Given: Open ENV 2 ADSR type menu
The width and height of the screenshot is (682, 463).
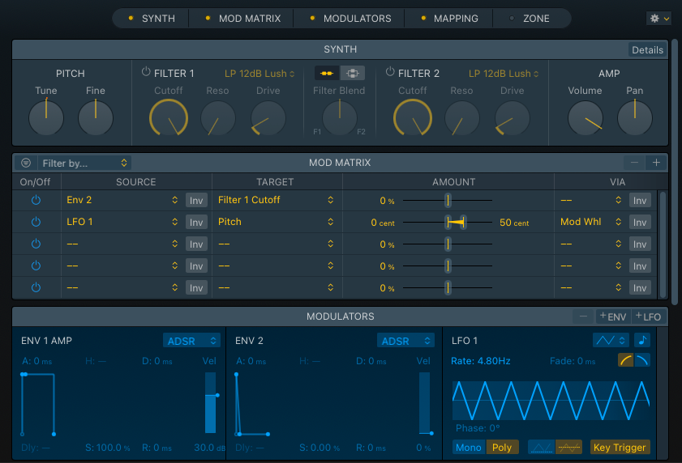Looking at the screenshot, I should click(x=405, y=341).
